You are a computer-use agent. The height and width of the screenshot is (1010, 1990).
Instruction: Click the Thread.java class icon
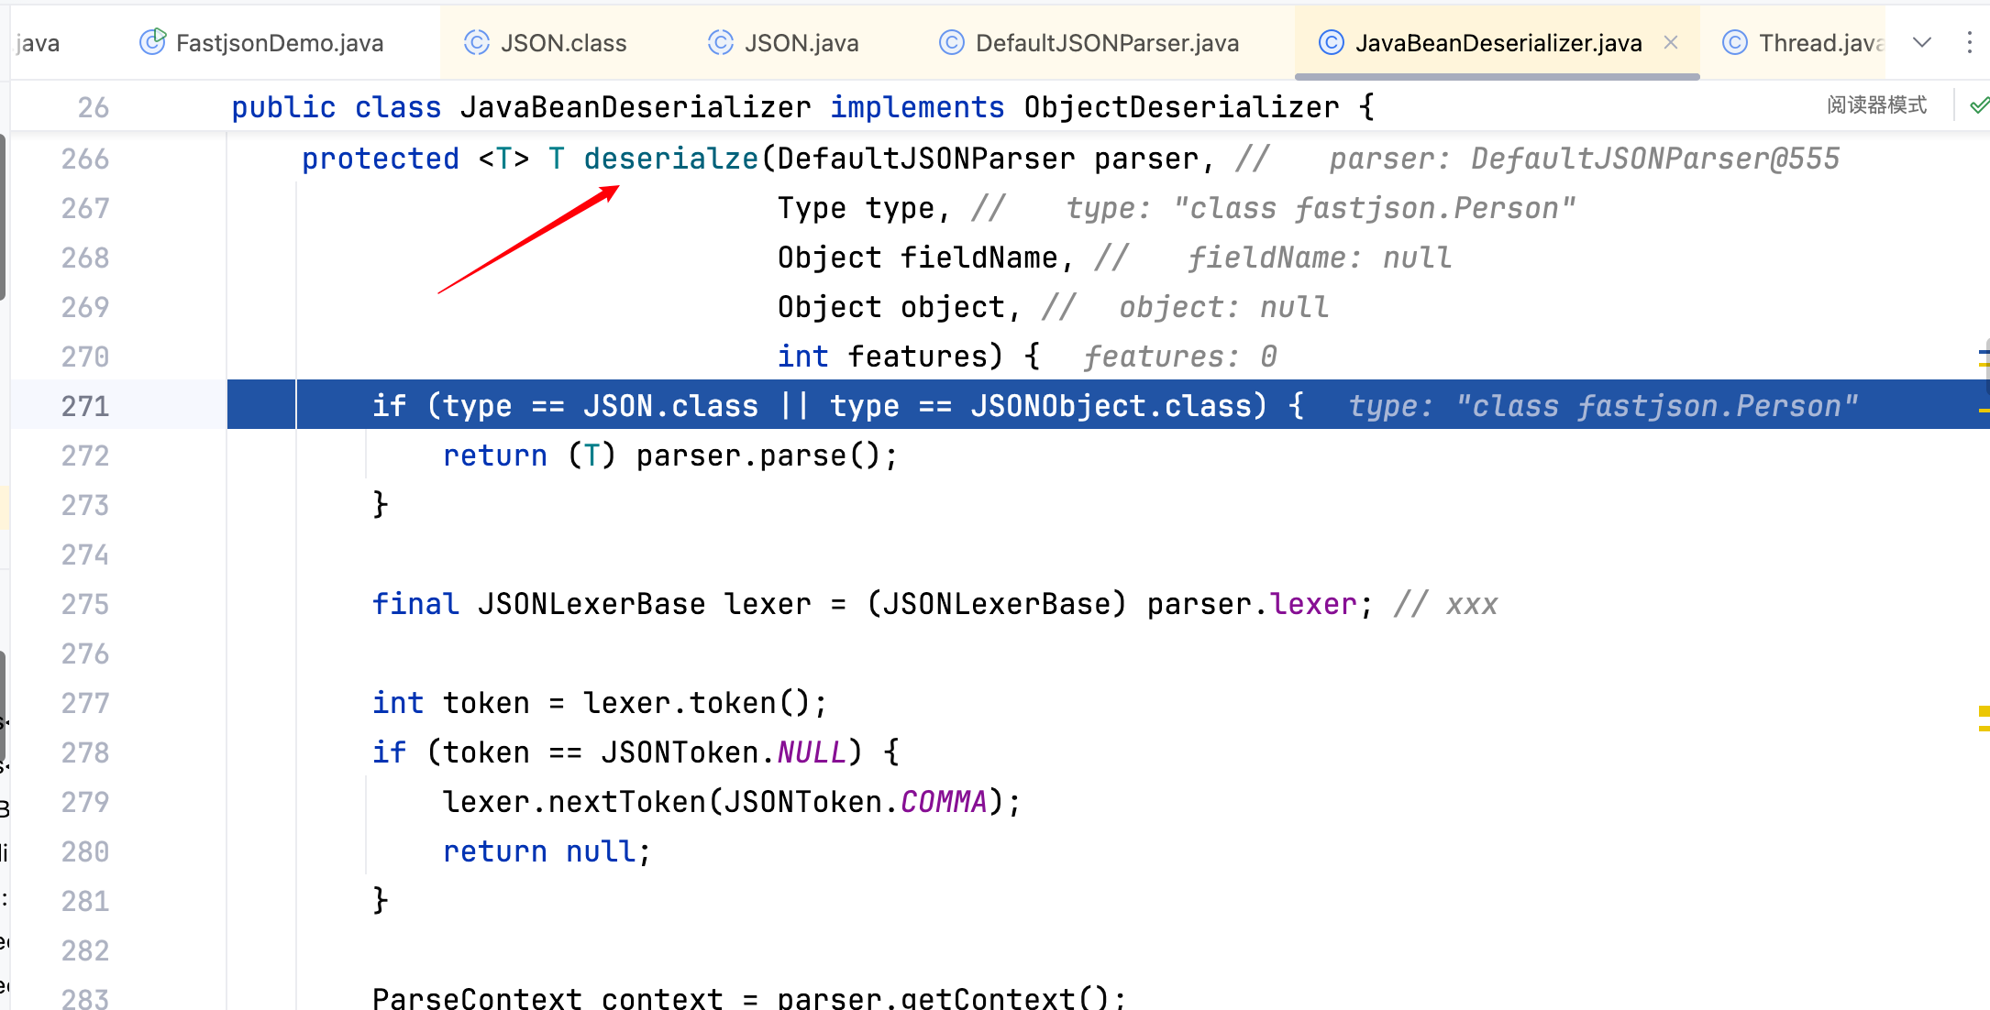point(1735,42)
